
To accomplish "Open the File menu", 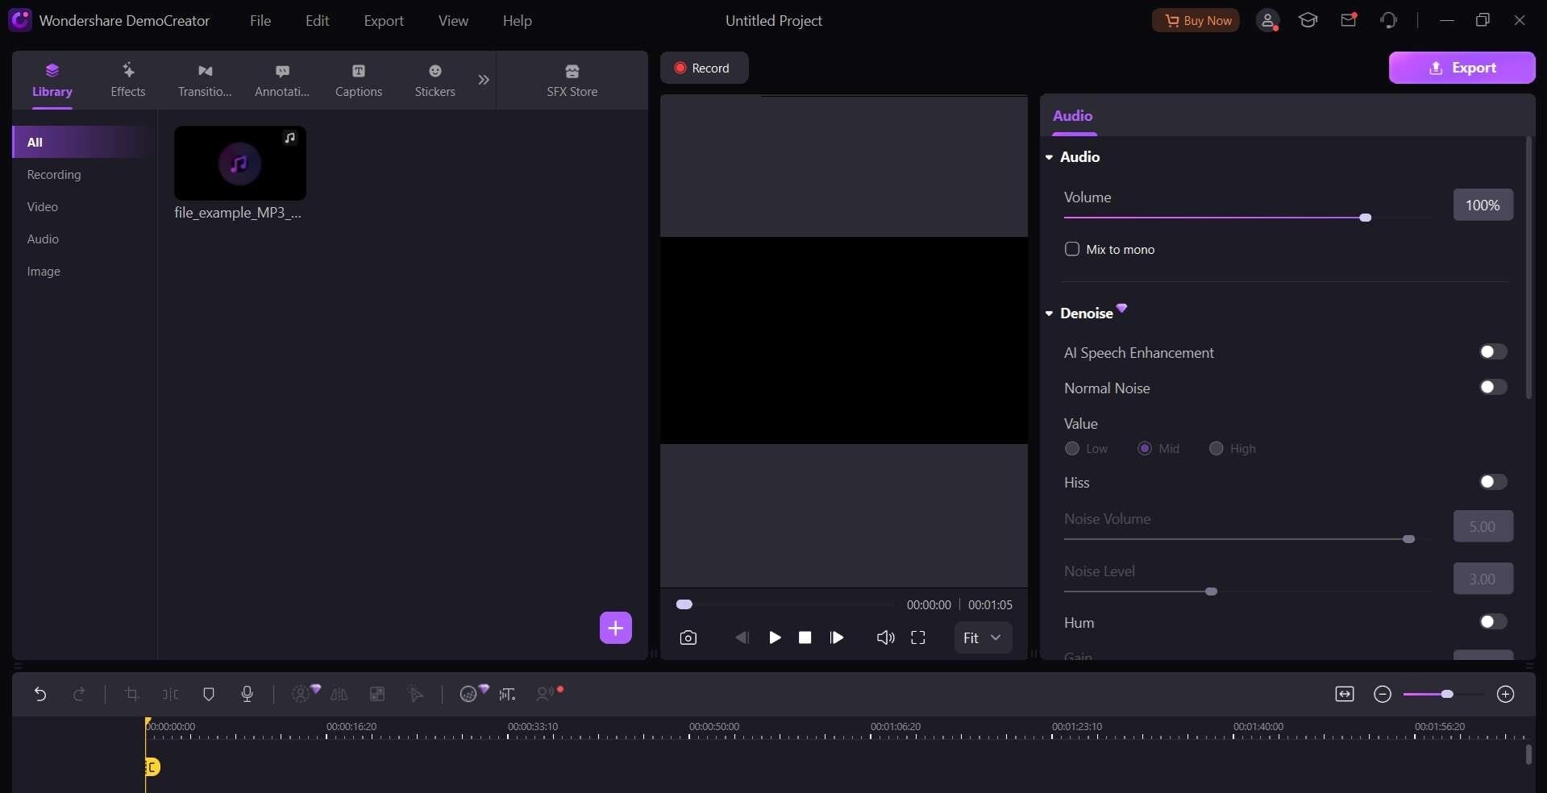I will click(260, 21).
